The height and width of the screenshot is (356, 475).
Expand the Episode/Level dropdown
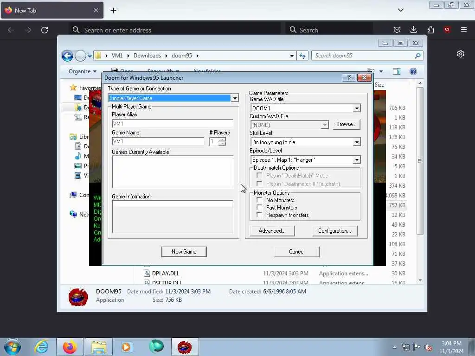pyautogui.click(x=357, y=160)
